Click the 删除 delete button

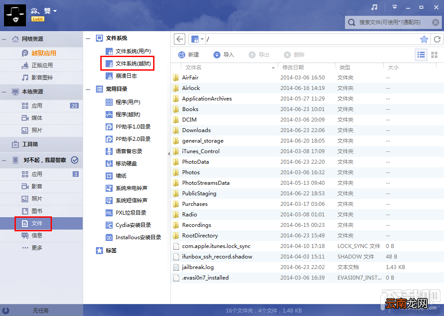coord(294,55)
